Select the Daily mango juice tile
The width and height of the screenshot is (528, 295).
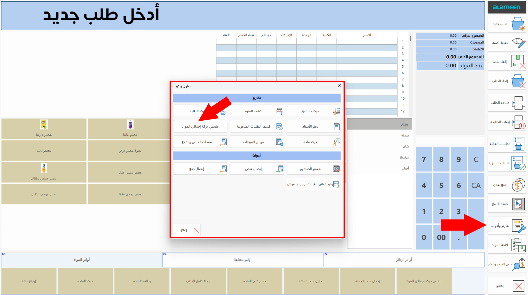[x=129, y=194]
